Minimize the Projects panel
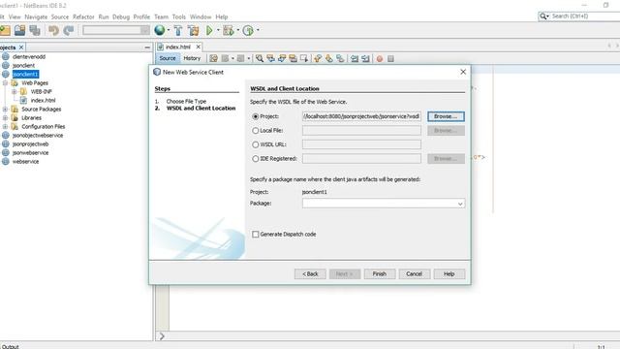The image size is (620, 349). (147, 48)
